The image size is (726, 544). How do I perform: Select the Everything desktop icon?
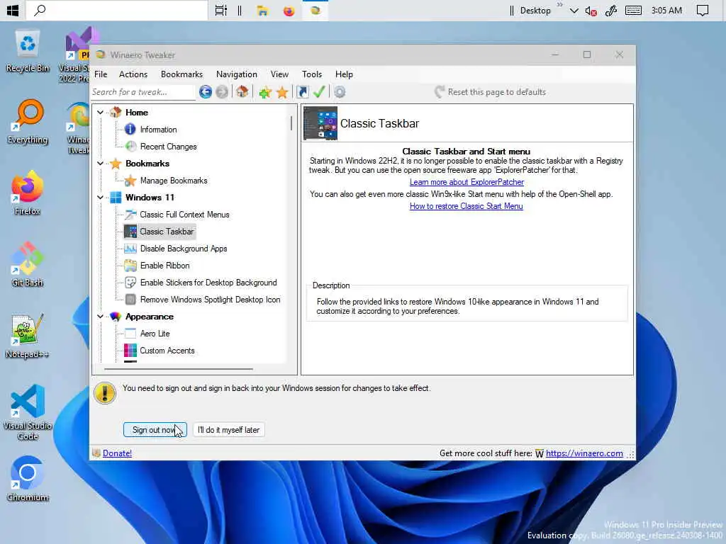click(28, 122)
